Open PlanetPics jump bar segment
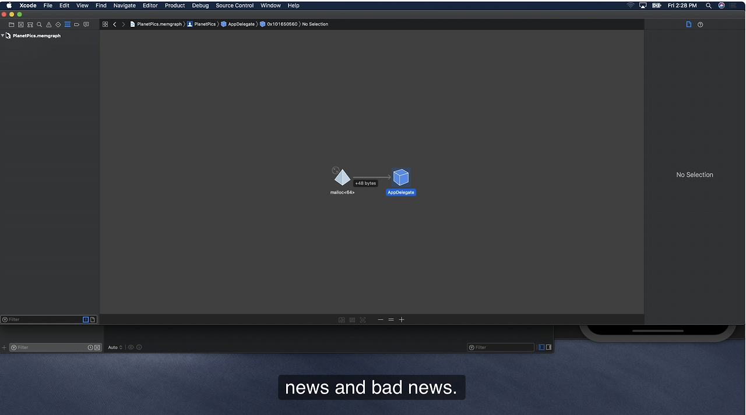This screenshot has height=415, width=746. pos(201,24)
